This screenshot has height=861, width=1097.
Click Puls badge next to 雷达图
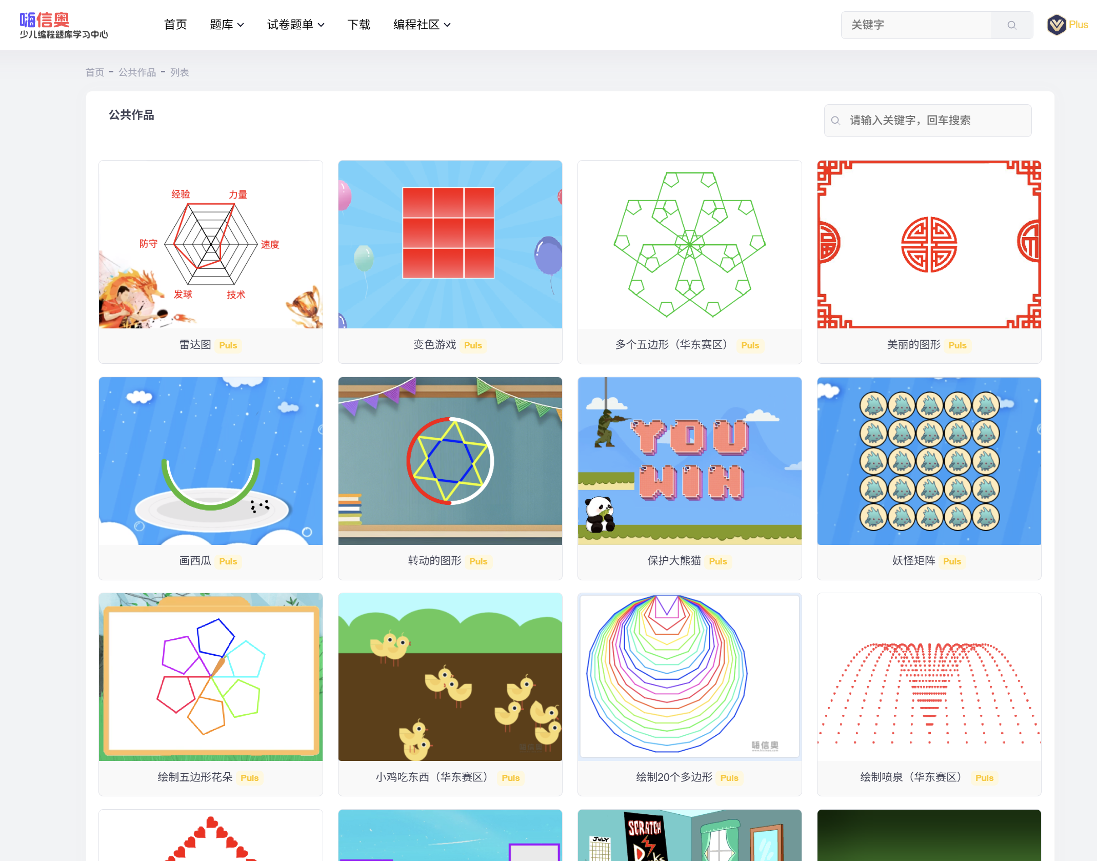[x=228, y=345]
